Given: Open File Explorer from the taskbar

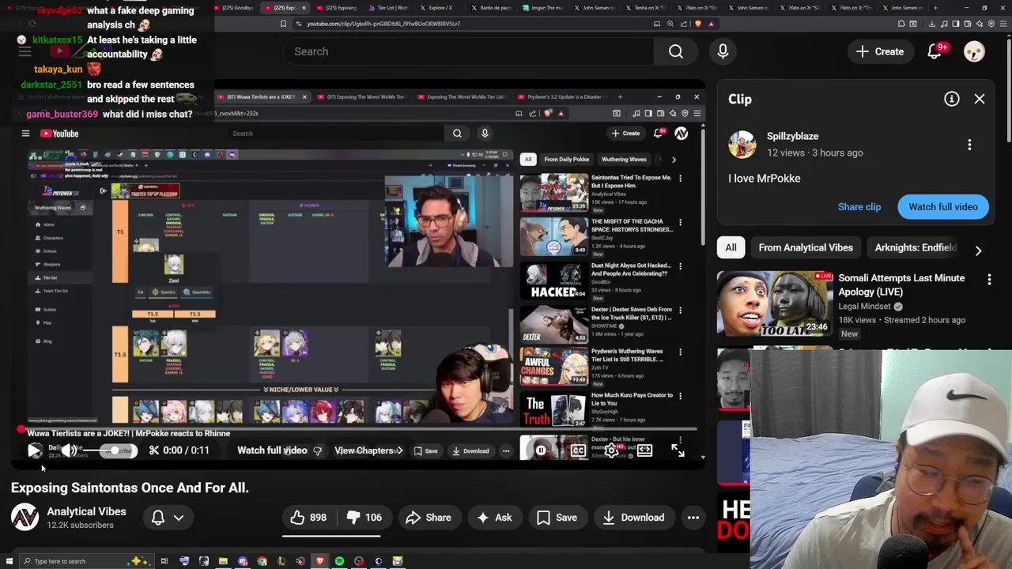Looking at the screenshot, I should pos(223,561).
